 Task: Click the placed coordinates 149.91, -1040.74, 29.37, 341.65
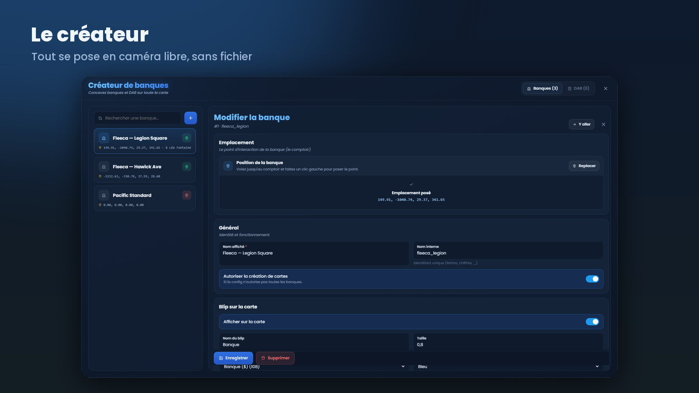pyautogui.click(x=411, y=200)
